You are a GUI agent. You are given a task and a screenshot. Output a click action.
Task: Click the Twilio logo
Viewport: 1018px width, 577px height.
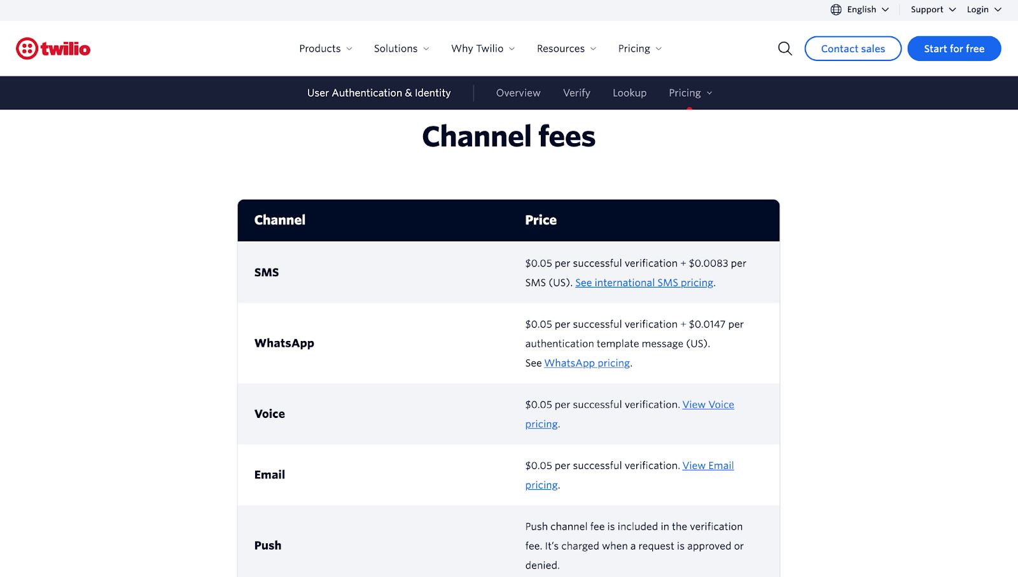(x=53, y=48)
